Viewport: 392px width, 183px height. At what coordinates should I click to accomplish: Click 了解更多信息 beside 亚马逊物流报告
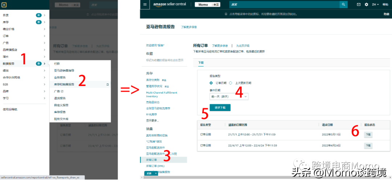[x=189, y=27]
